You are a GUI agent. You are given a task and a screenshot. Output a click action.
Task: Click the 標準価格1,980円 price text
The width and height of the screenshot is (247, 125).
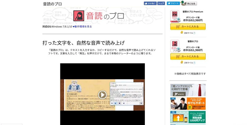click(193, 50)
